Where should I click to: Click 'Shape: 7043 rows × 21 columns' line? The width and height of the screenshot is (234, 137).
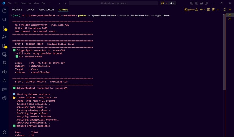click(36, 101)
